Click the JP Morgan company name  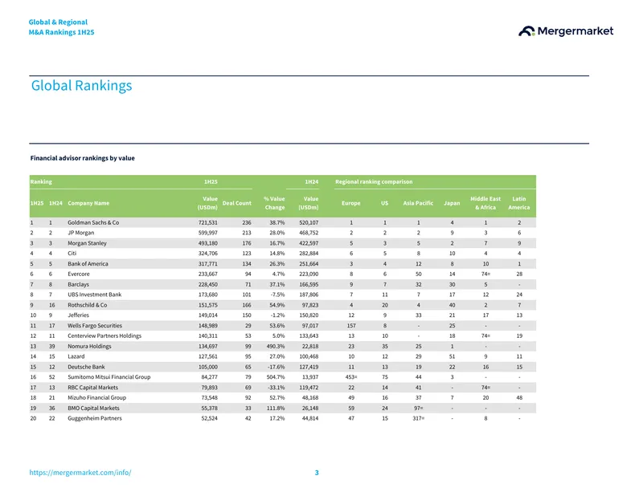[x=81, y=233]
